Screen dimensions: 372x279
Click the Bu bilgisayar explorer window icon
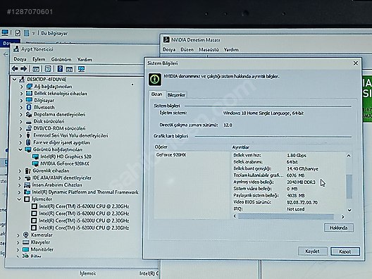click(x=5, y=32)
